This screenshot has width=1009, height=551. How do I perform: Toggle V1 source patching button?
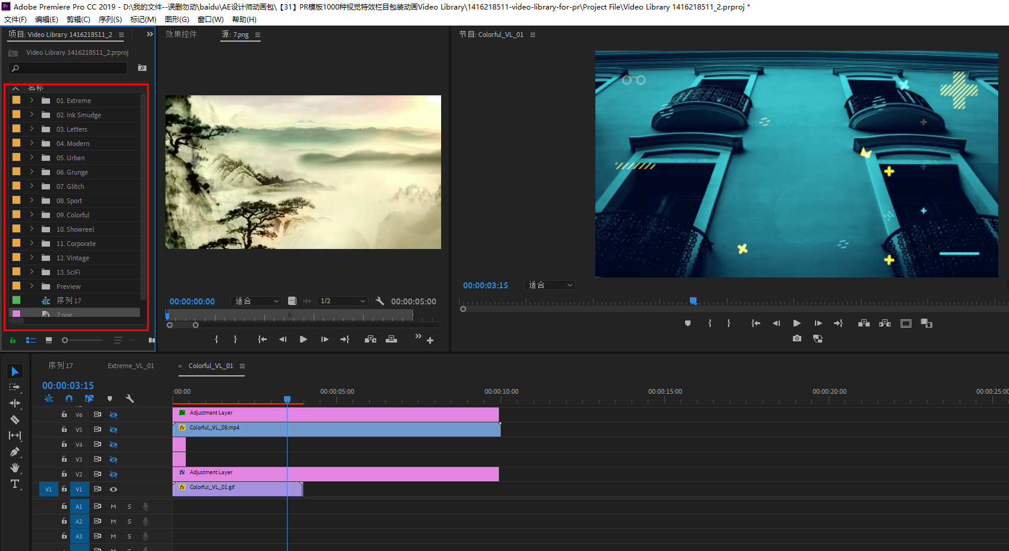point(48,489)
